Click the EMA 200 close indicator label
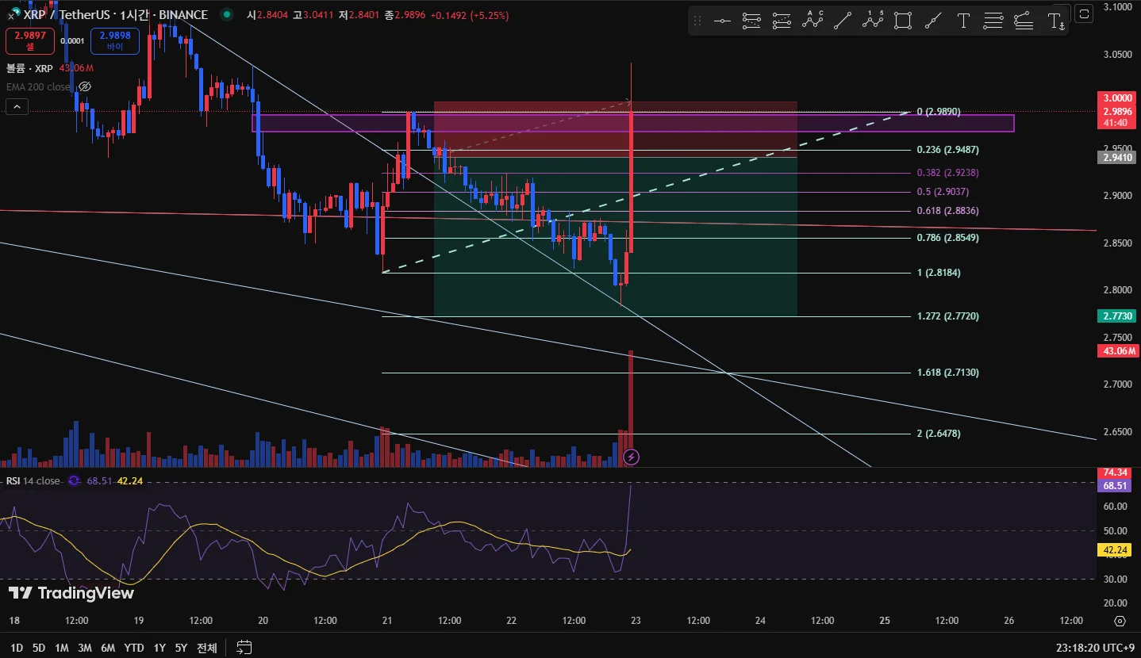1141x658 pixels. coord(38,86)
